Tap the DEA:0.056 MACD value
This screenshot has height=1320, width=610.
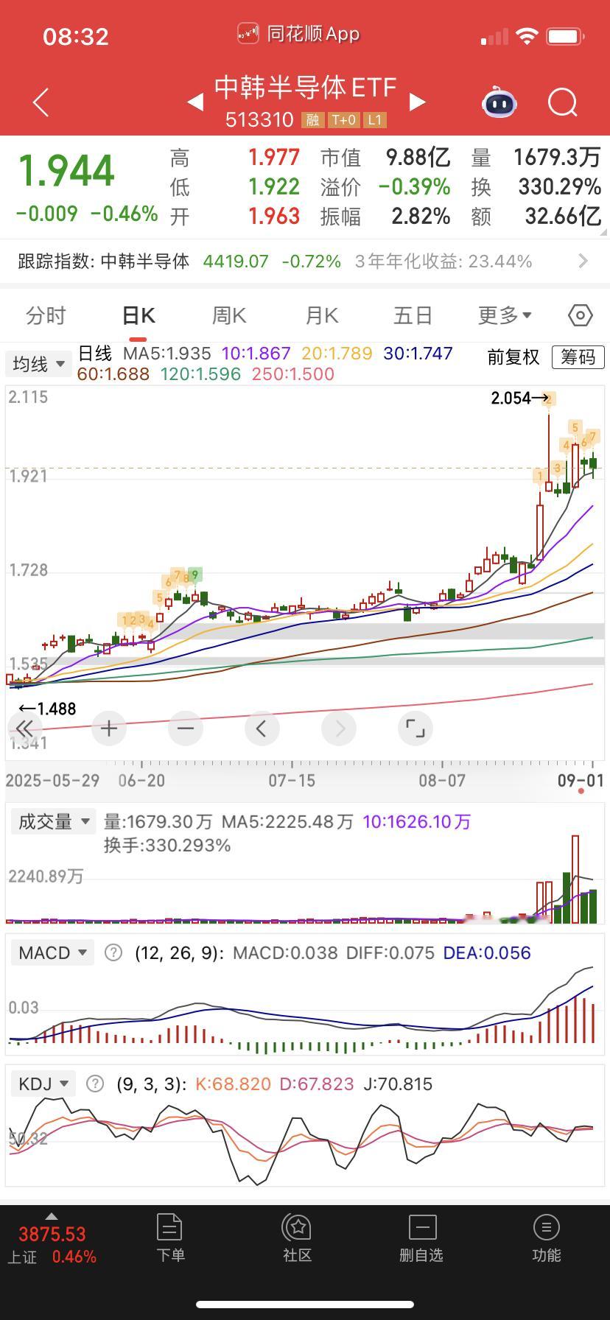[x=487, y=952]
